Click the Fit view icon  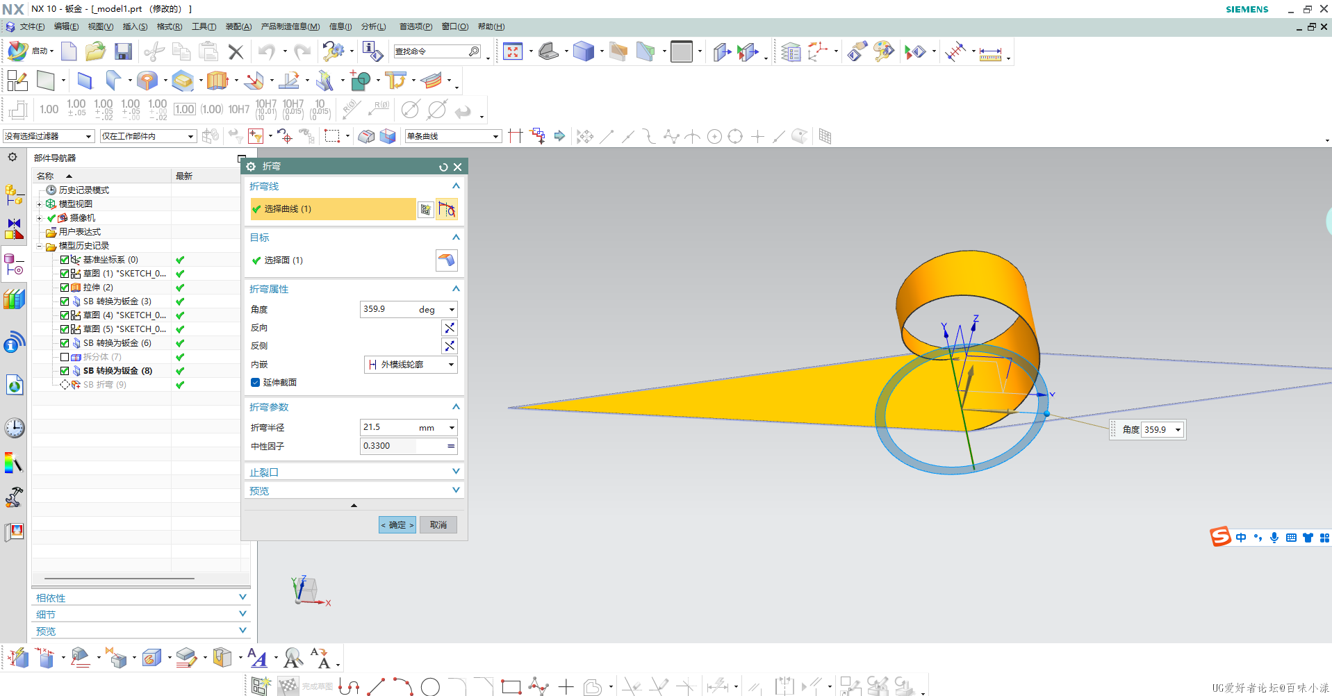pyautogui.click(x=513, y=51)
